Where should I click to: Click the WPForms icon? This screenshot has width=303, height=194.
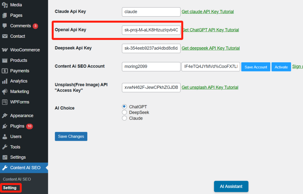[5, 102]
